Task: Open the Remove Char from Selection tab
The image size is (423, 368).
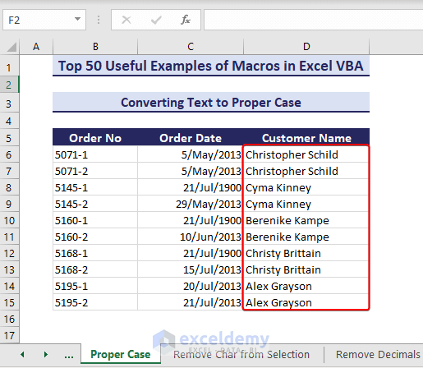Action: pos(241,355)
